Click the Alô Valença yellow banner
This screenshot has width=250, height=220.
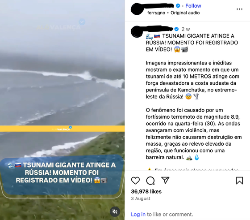coord(62,129)
